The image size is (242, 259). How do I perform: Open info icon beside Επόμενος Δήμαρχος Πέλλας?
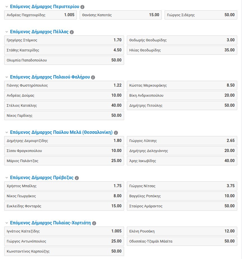pos(72,32)
